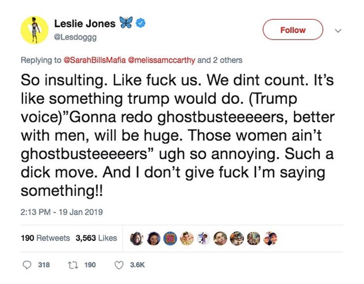Click the blue and pink patterned liker avatar
Viewport: 364px width, 284px height.
pos(170,238)
